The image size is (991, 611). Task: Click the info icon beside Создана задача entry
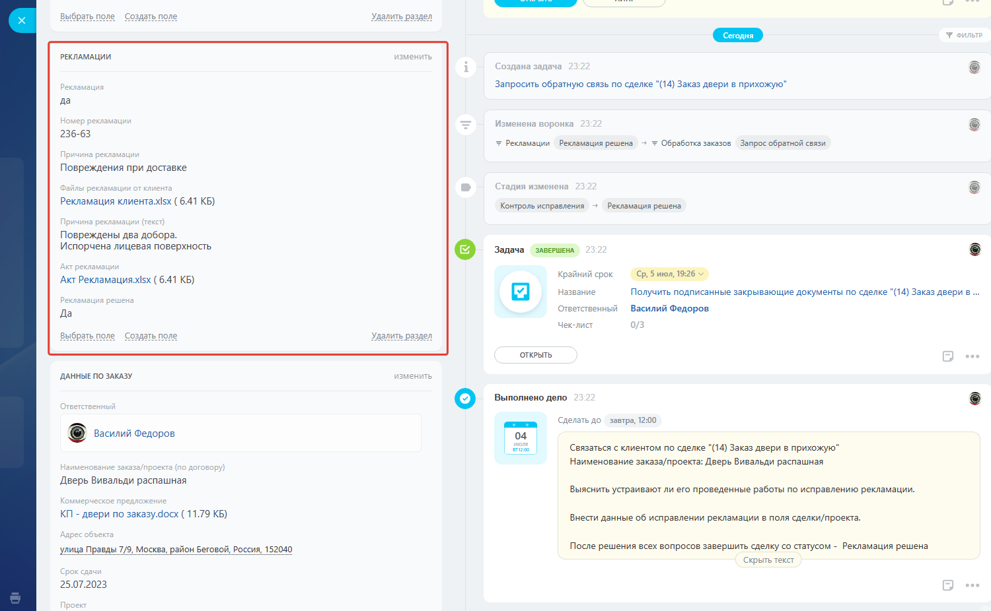tap(466, 67)
